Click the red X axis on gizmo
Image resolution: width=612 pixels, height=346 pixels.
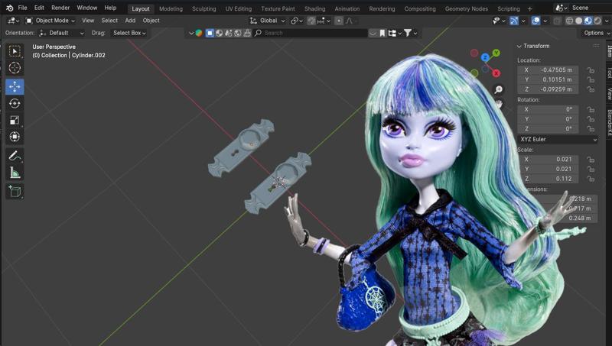(496, 73)
